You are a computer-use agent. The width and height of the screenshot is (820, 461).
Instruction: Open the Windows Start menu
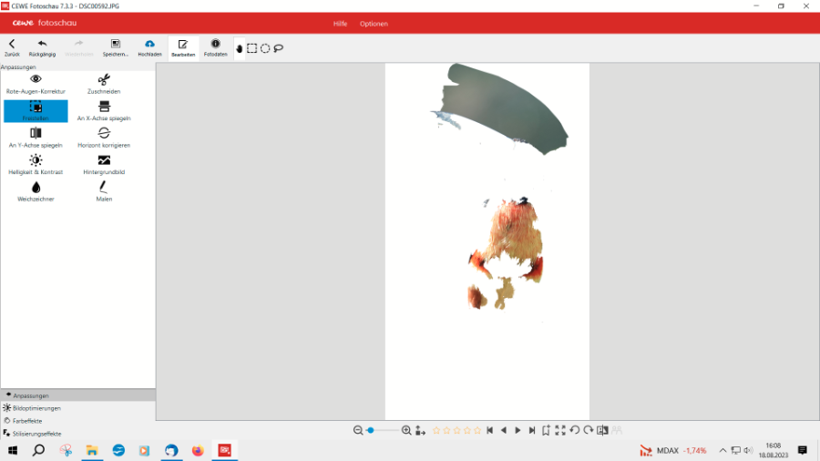pyautogui.click(x=13, y=450)
